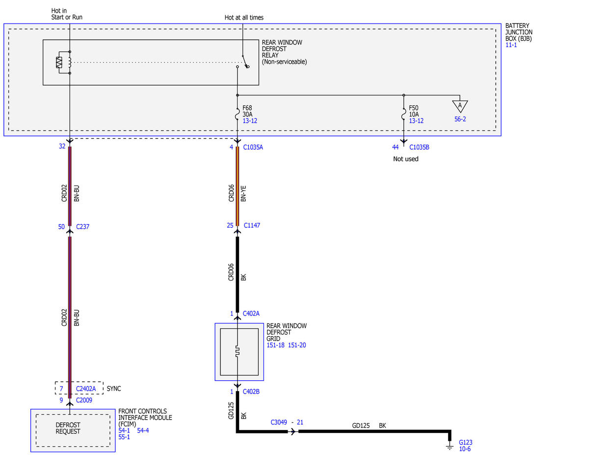The image size is (589, 455).
Task: Click the triangle connector marked A
Action: [x=460, y=106]
